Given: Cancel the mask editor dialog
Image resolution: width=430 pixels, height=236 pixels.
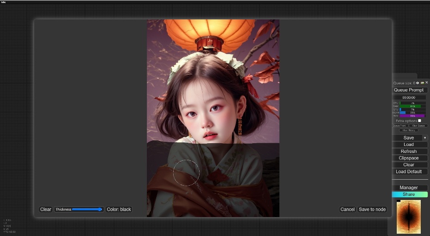Looking at the screenshot, I should [347, 209].
